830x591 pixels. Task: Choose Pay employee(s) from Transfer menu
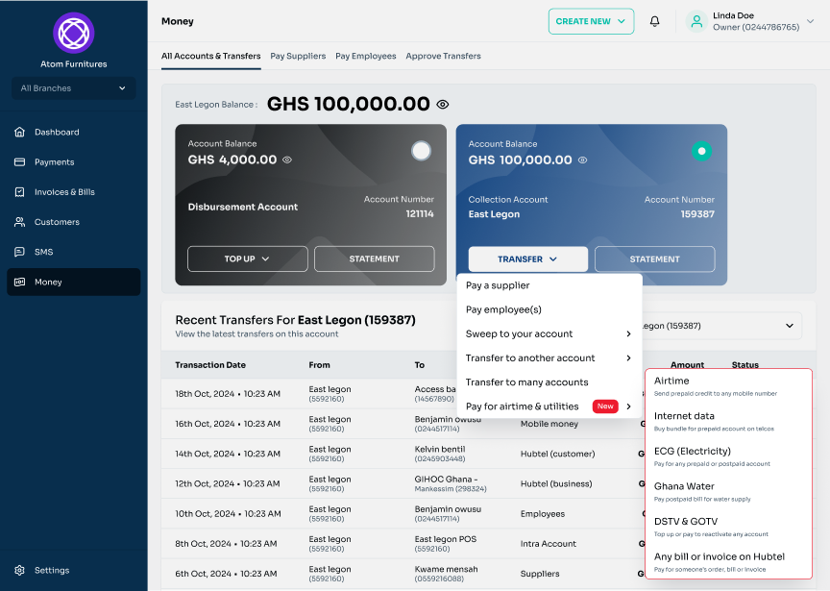pos(504,309)
